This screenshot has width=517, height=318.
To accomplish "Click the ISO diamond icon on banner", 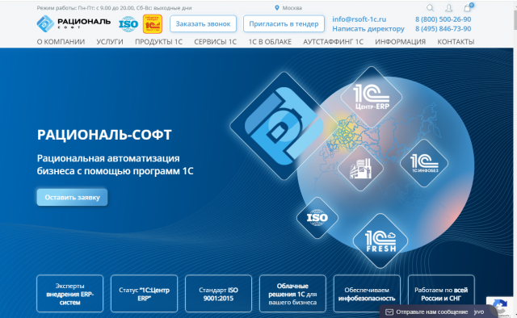I will 317,218.
